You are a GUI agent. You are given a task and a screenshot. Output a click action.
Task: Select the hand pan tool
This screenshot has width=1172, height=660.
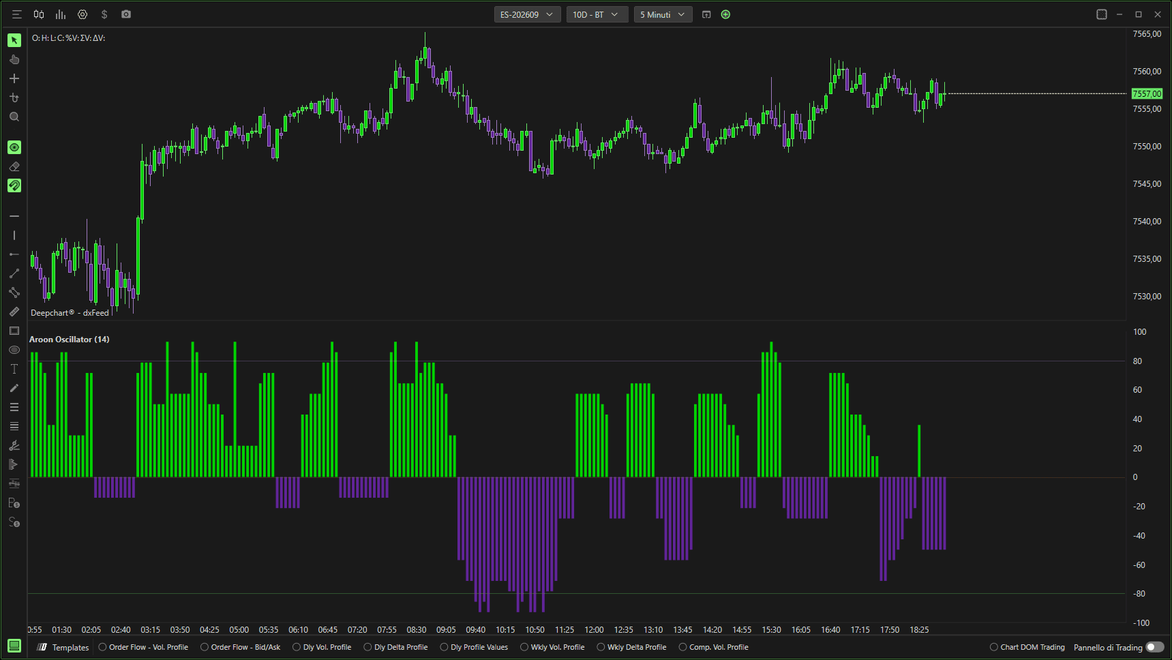click(14, 59)
